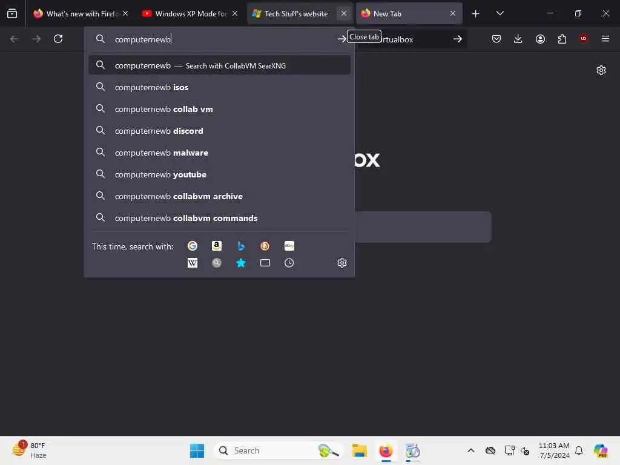This screenshot has width=620, height=465.
Task: Open Copilot preview icon in taskbar
Action: click(601, 450)
